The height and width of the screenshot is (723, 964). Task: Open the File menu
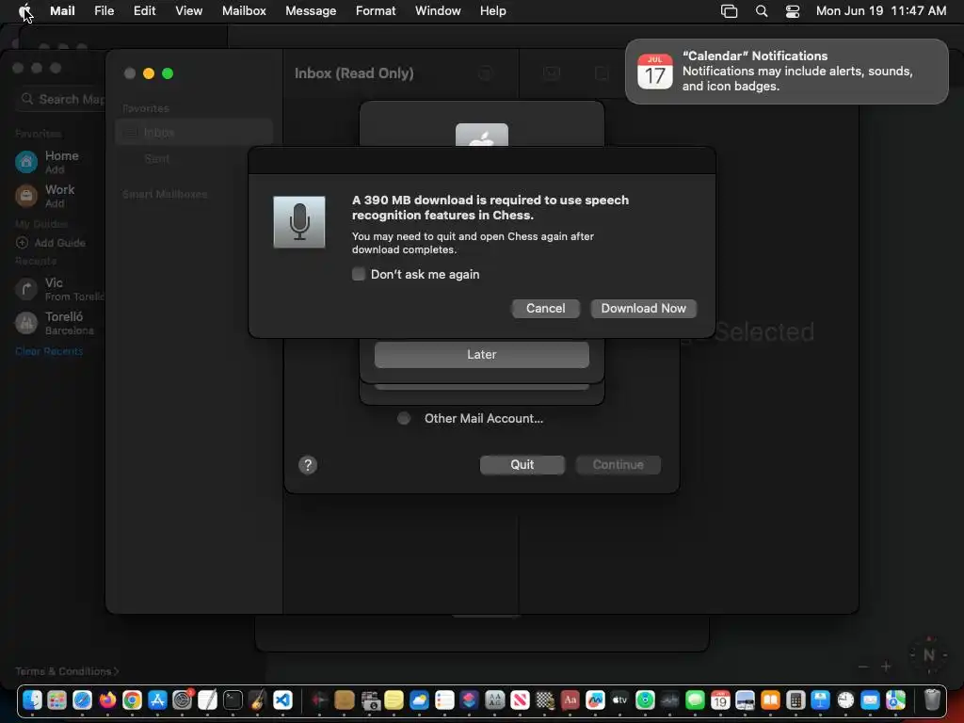point(104,11)
